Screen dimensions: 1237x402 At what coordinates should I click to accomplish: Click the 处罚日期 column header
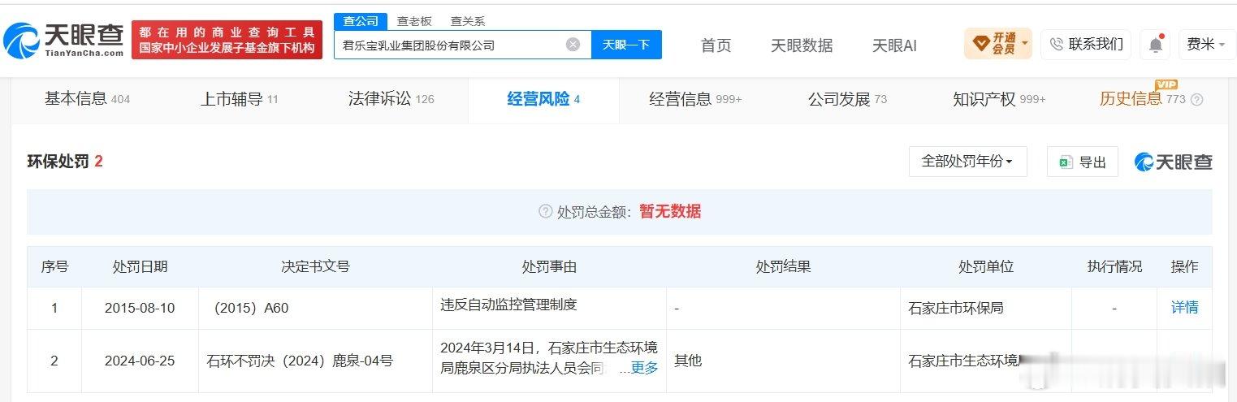pos(140,266)
